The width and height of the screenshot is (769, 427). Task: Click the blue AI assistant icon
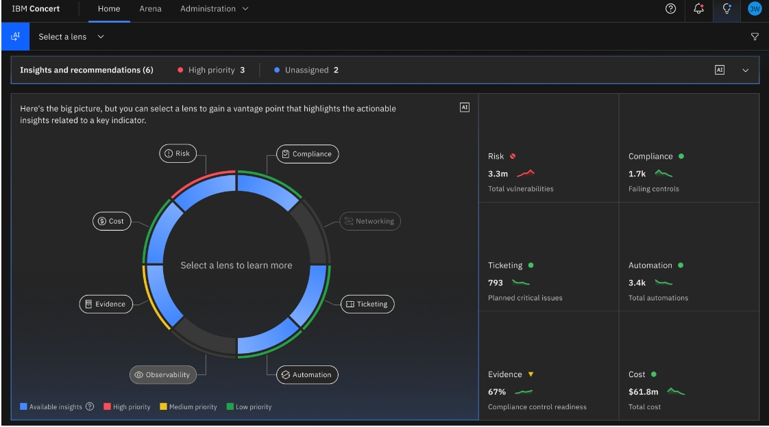click(15, 37)
